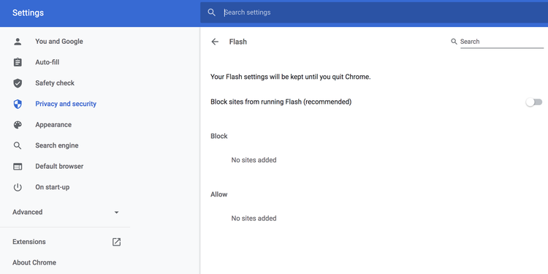
Task: Click the Safety check shield icon
Action: point(18,83)
